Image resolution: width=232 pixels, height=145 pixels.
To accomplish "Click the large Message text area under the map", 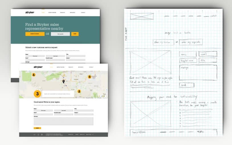I will coord(63,121).
